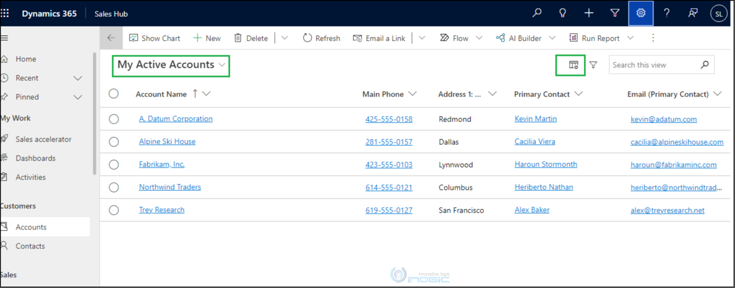Open the more commands vertical ellipsis
The width and height of the screenshot is (735, 288).
653,38
